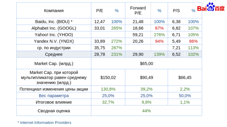Select the $65,00 market cap cell
227x127 pixels.
[146, 63]
